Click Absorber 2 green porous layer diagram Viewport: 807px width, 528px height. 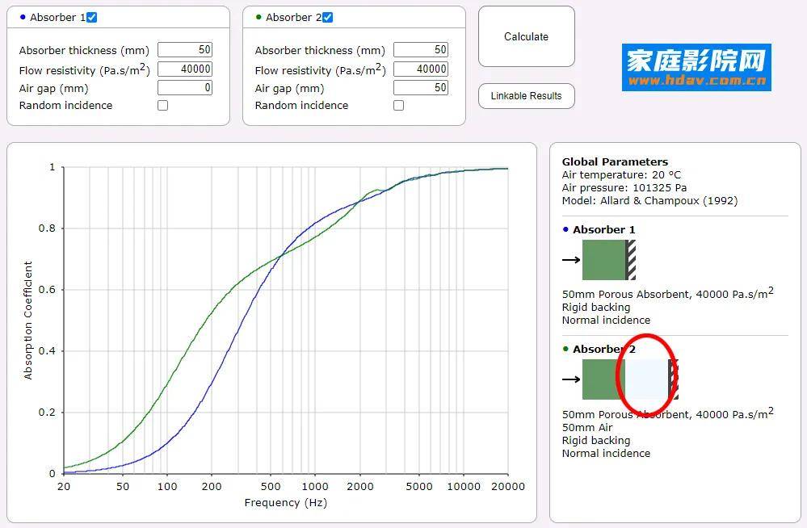(602, 379)
